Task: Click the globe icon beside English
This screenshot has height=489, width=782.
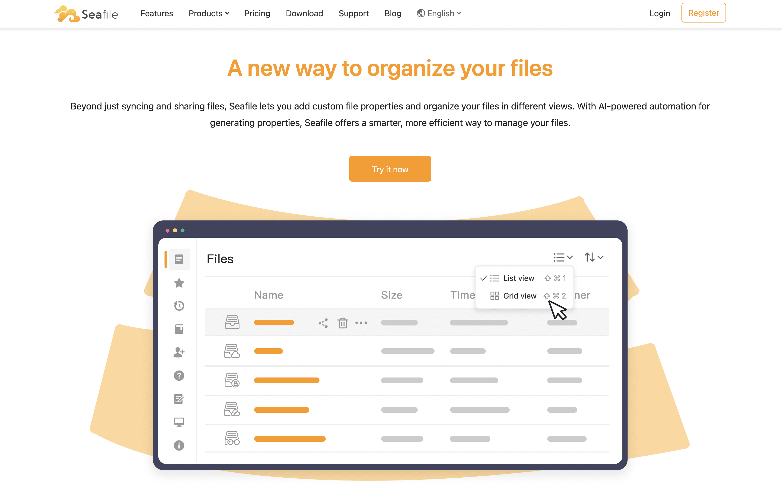Action: click(421, 13)
